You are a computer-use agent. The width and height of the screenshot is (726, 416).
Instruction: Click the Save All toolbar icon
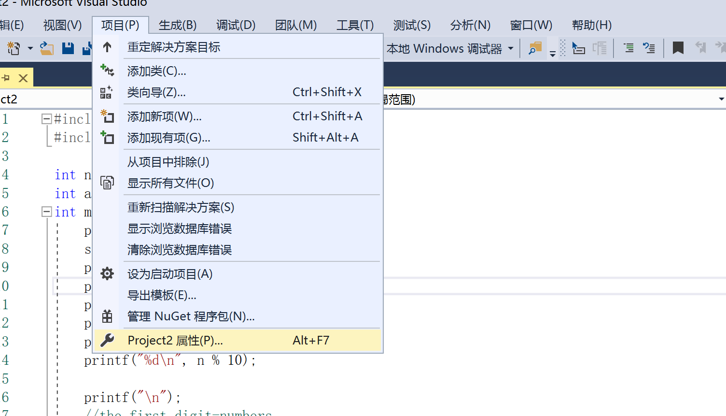87,48
